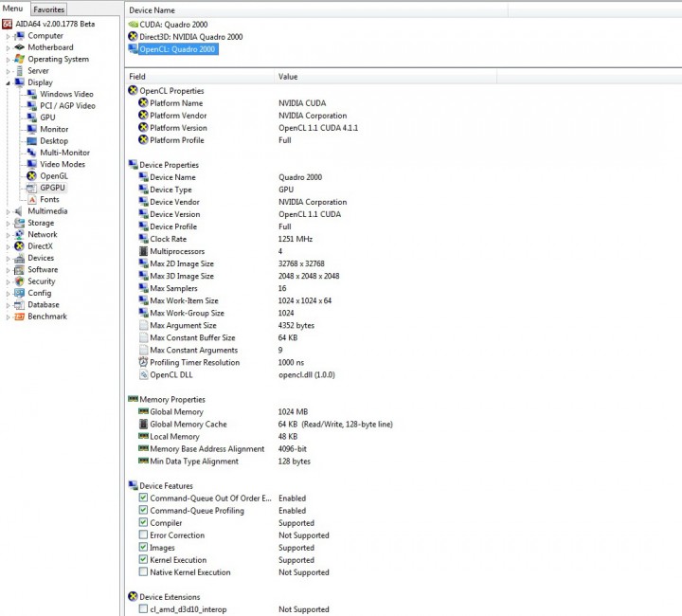Select the Global Memory Cache row
The width and height of the screenshot is (682, 616).
pos(265,425)
